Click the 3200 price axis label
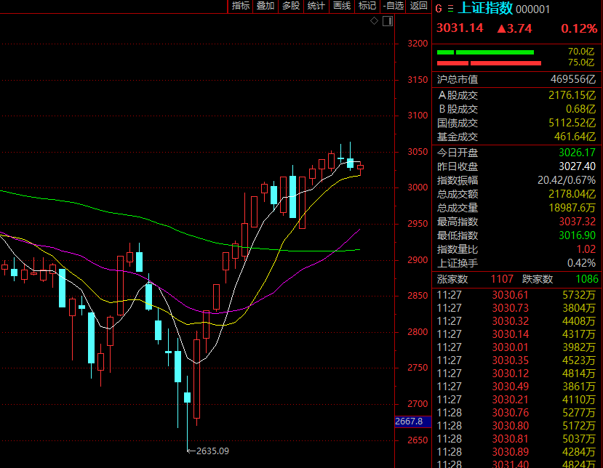 tap(418, 44)
